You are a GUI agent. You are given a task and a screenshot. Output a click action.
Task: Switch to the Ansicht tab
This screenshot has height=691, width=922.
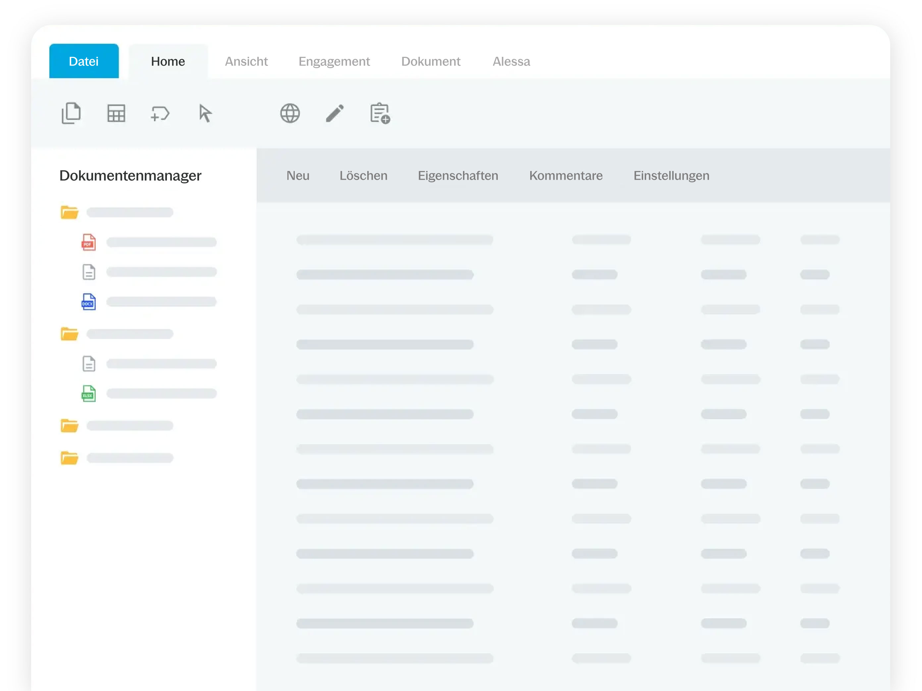point(246,61)
